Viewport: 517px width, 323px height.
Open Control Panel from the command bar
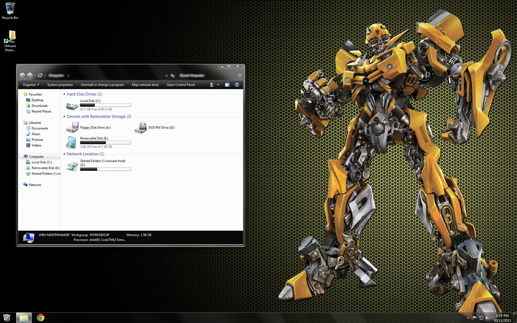coord(181,85)
